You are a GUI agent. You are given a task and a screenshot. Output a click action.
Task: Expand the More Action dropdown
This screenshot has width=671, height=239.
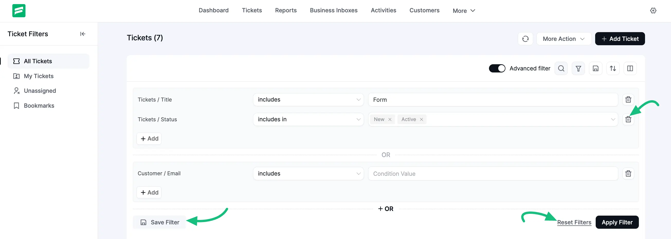pos(564,39)
